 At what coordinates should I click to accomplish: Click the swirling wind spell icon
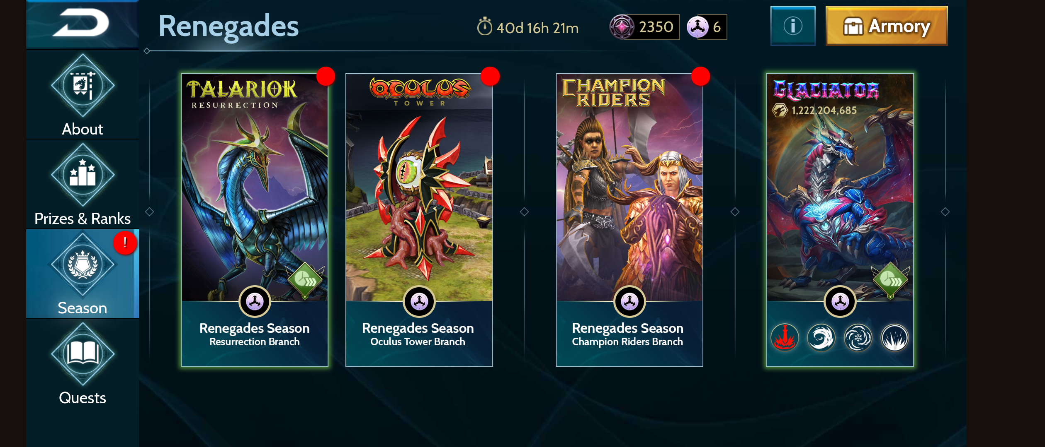tap(821, 338)
